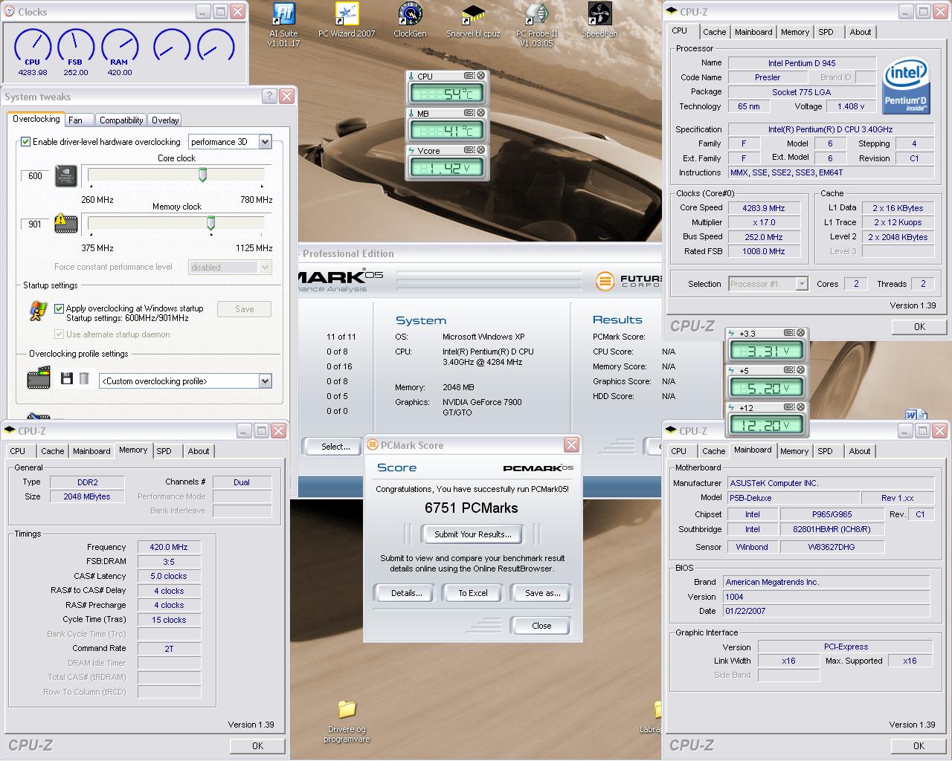The width and height of the screenshot is (952, 761).
Task: Open Cache tab in top-right CPU-Z
Action: tap(714, 32)
